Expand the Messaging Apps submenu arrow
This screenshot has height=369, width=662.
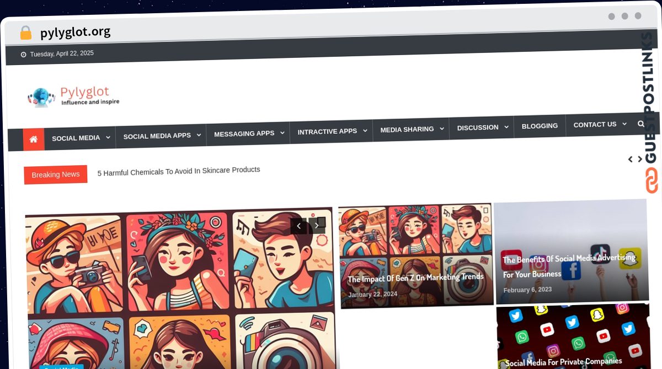click(282, 133)
